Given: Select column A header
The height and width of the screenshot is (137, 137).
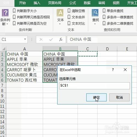Looking at the screenshot, I should pos(24,49).
